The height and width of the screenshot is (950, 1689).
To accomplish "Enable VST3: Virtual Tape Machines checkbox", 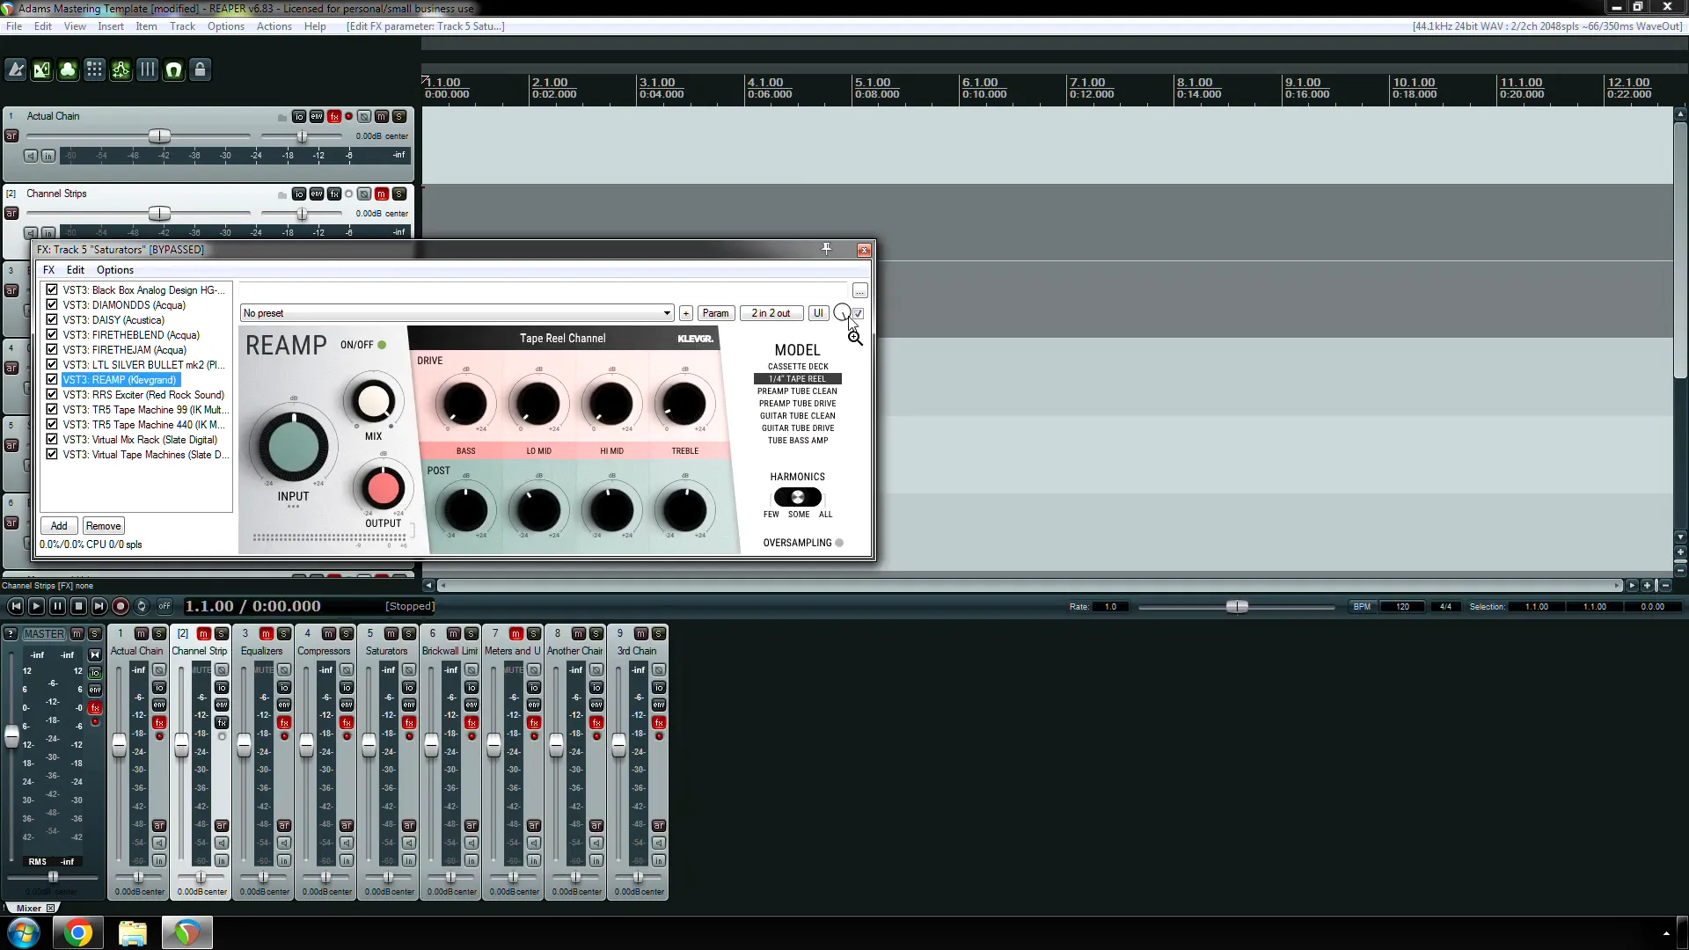I will pos(52,454).
